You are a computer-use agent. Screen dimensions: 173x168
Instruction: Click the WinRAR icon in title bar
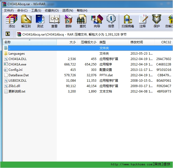[x=4, y=4]
